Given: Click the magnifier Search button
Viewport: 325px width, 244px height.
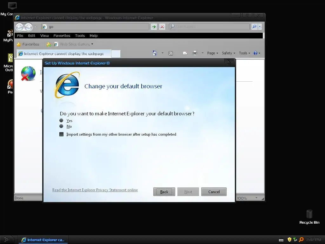Looking at the screenshot, I should [x=254, y=27].
